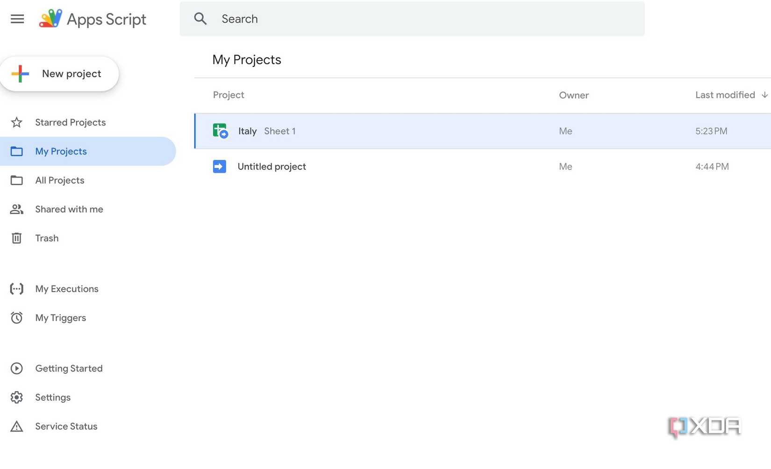771x469 pixels.
Task: Click the standalone script icon for Untitled project
Action: pos(219,166)
